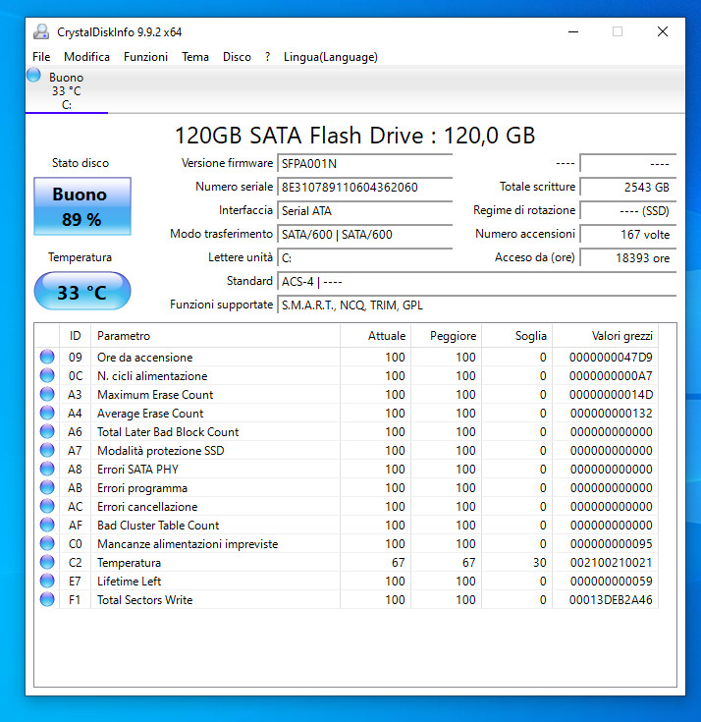Screen dimensions: 701x722
Task: Minimize the CrystalDiskInfo window
Action: pos(573,31)
